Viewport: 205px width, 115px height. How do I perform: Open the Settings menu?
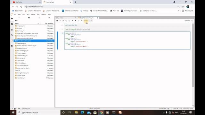[44, 15]
